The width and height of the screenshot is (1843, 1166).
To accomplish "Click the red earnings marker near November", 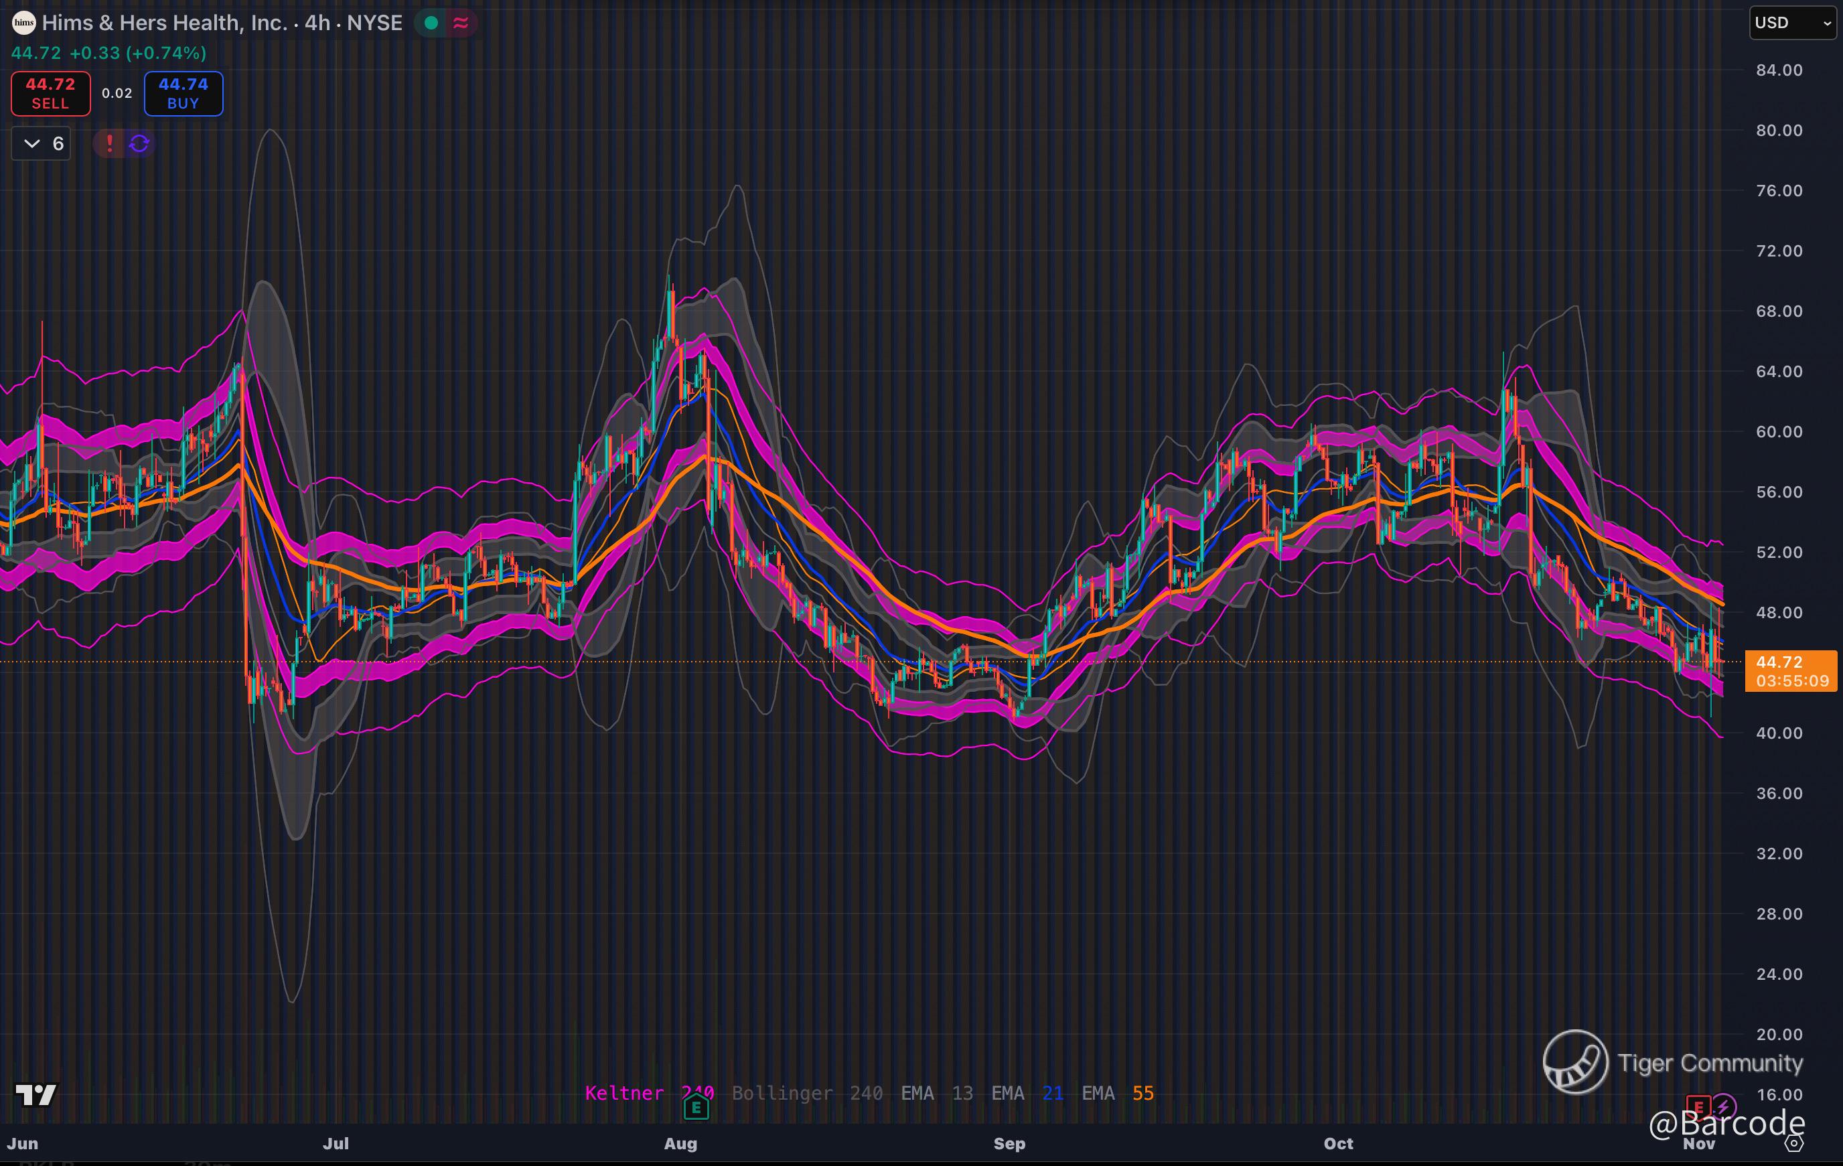I will tap(1698, 1106).
